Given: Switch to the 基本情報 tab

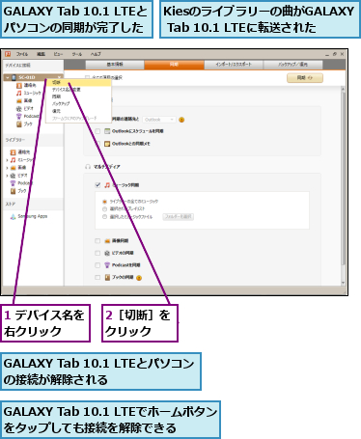Looking at the screenshot, I should coord(115,65).
